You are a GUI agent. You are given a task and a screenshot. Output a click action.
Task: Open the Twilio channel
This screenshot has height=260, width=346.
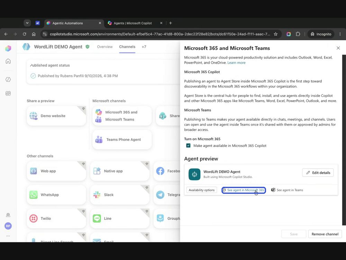[x=56, y=218]
